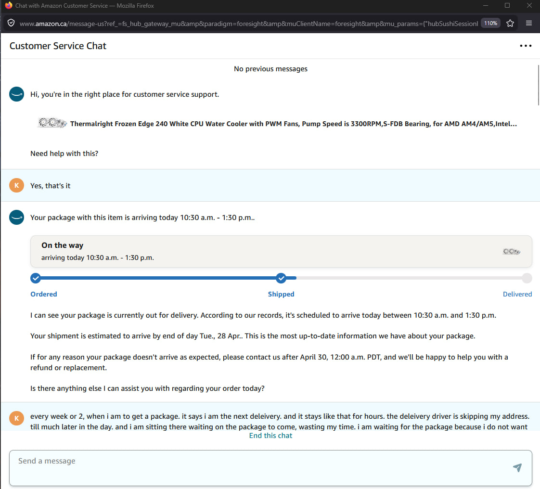Click the send message paper plane icon
This screenshot has width=540, height=489.
pos(517,467)
